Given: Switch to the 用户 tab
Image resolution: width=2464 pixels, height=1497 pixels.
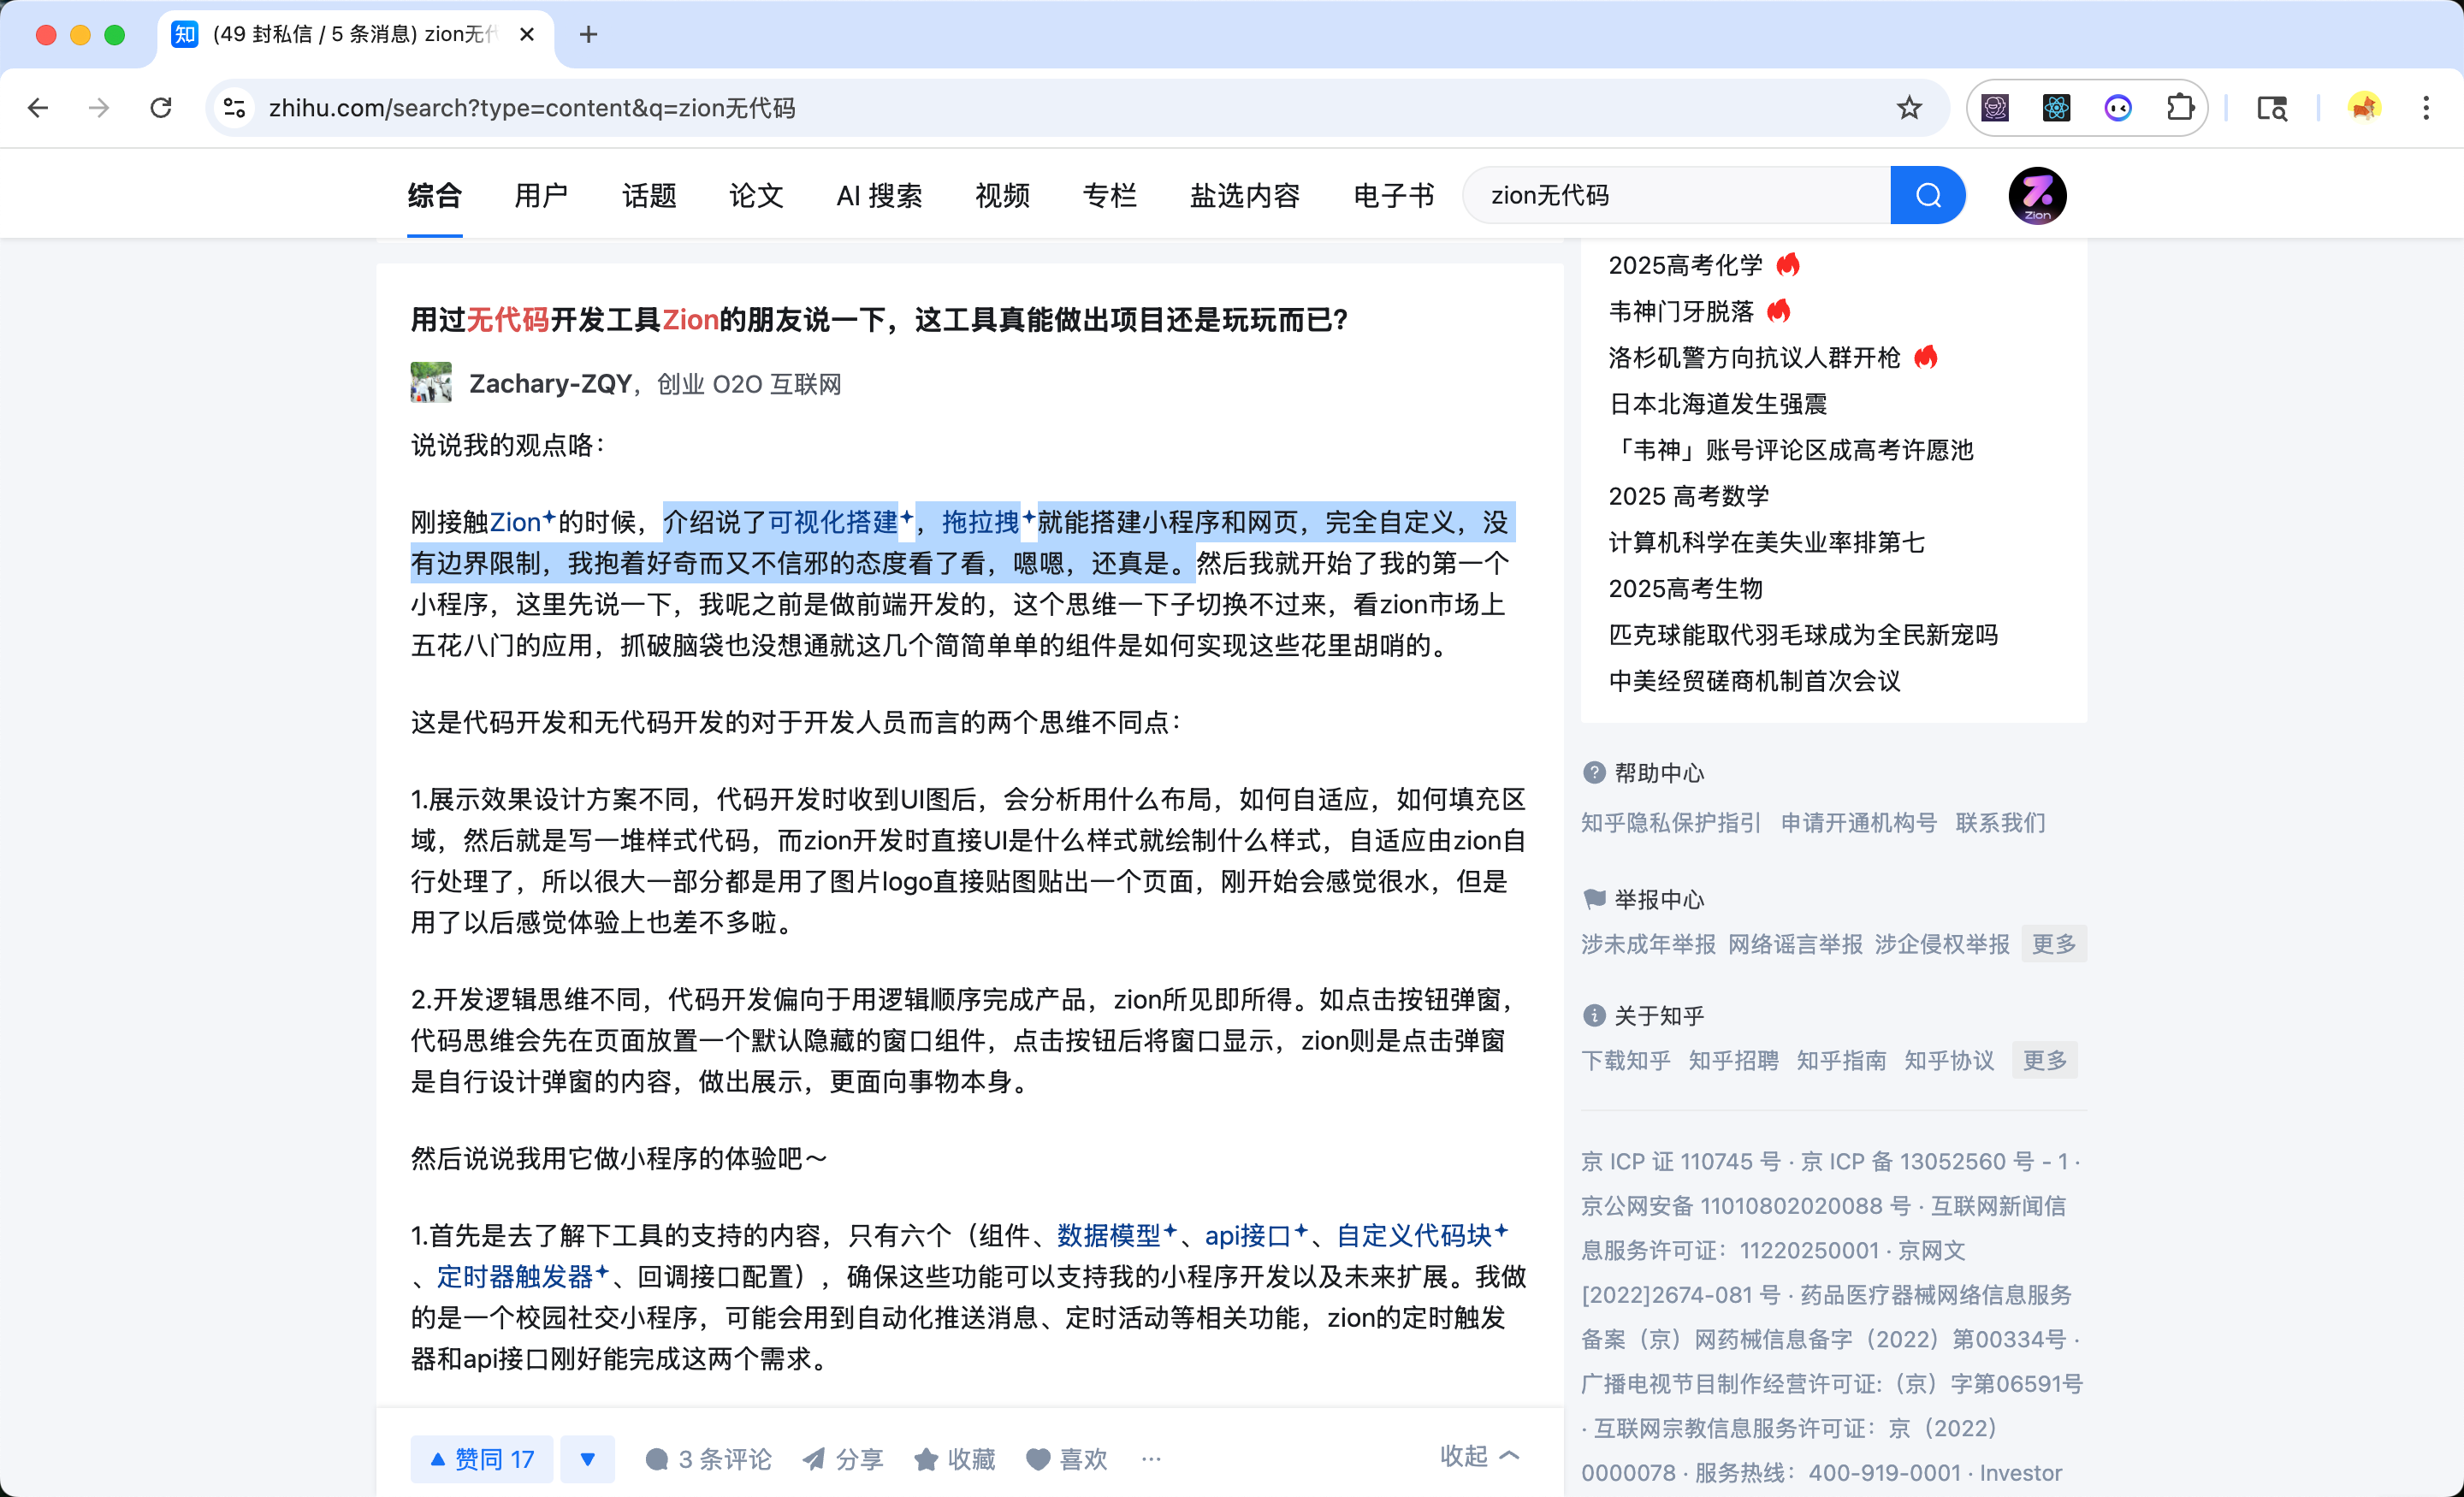Looking at the screenshot, I should pos(541,195).
